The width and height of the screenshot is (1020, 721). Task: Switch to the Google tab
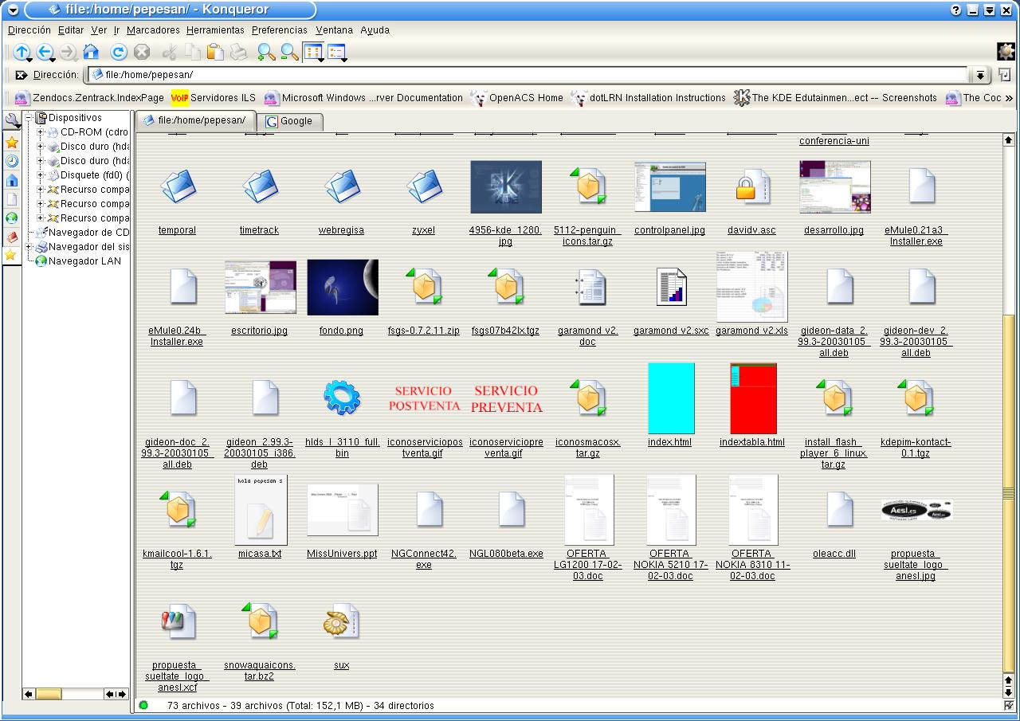click(289, 121)
